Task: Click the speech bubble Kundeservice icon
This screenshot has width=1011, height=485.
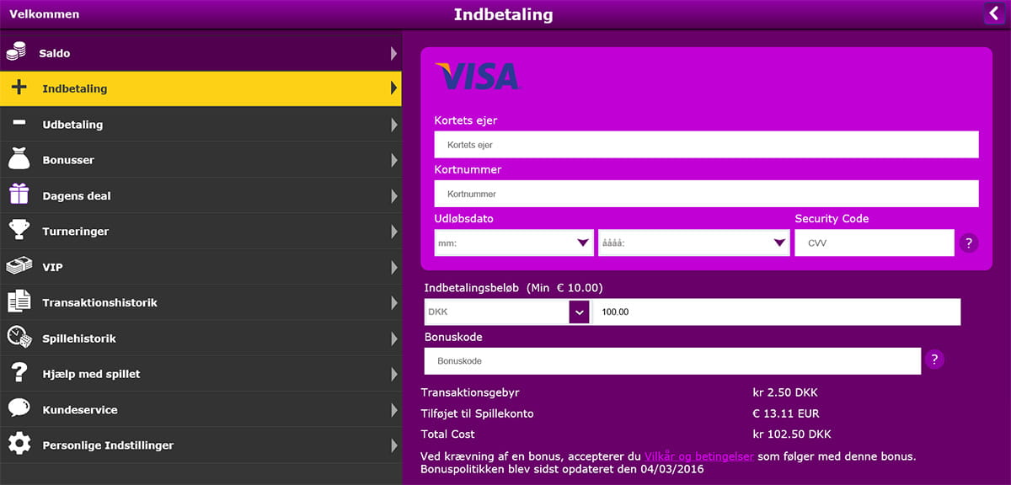Action: click(x=19, y=408)
